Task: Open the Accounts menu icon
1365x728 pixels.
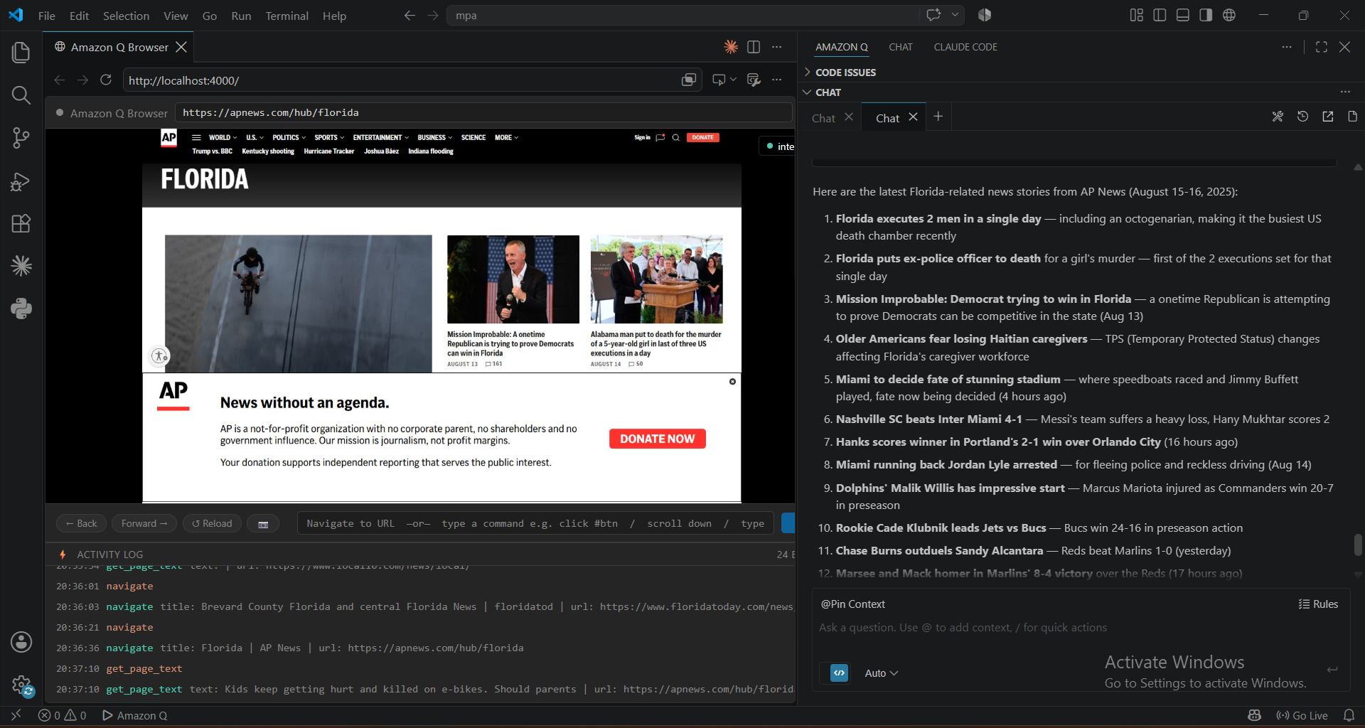Action: point(21,642)
